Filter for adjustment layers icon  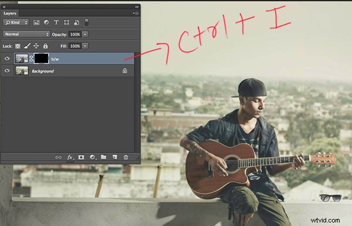[x=46, y=22]
